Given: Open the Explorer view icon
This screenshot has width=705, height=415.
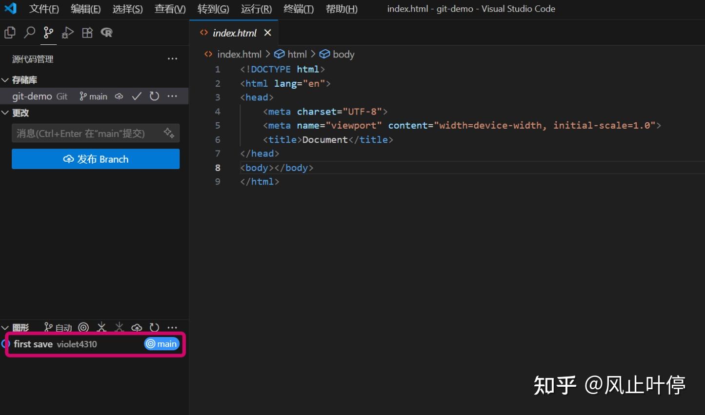Looking at the screenshot, I should [x=9, y=32].
